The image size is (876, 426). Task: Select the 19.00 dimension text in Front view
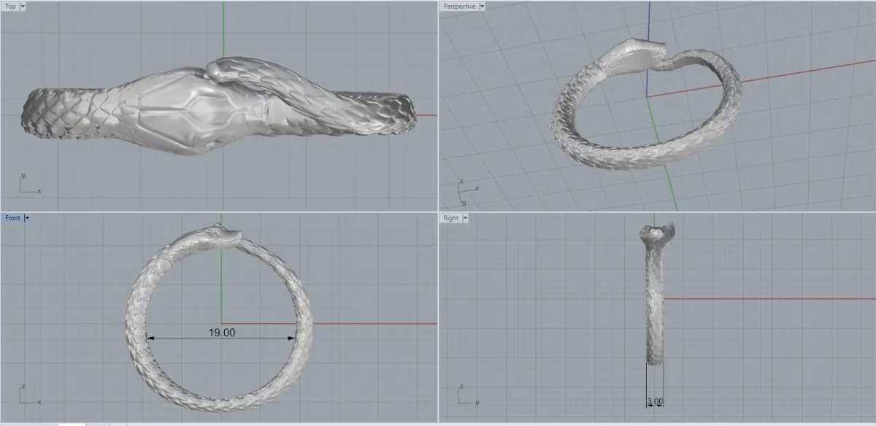pyautogui.click(x=221, y=332)
